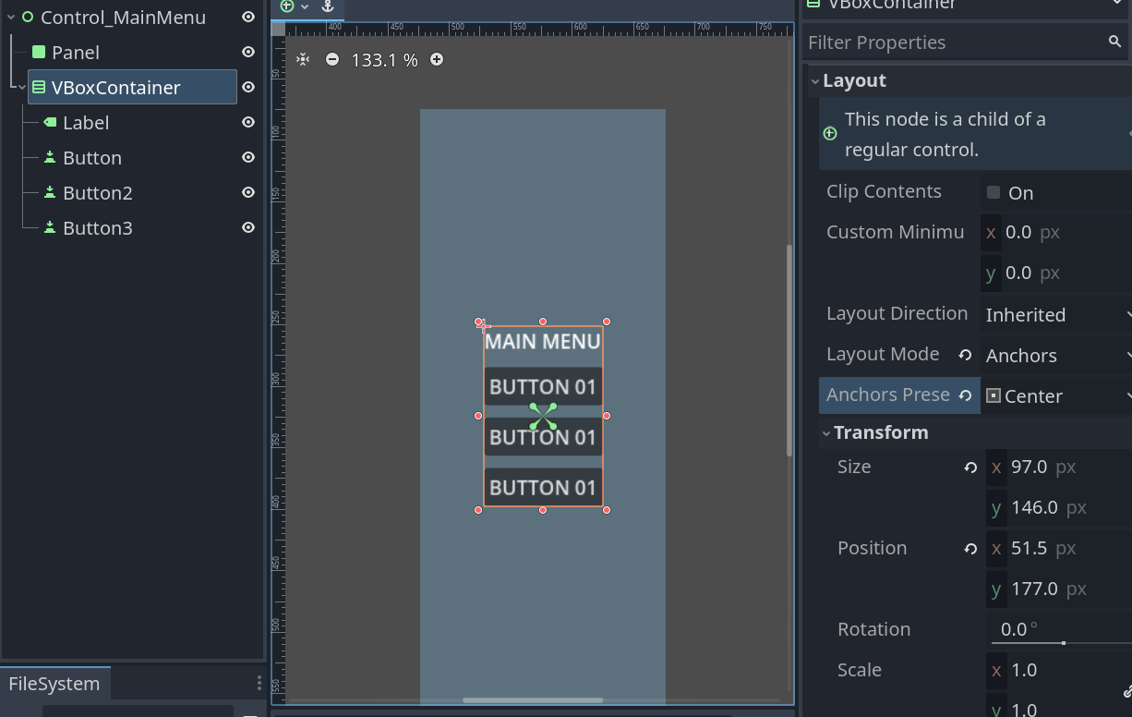Select the Button2 node in scene tree
The width and height of the screenshot is (1132, 717).
[97, 193]
